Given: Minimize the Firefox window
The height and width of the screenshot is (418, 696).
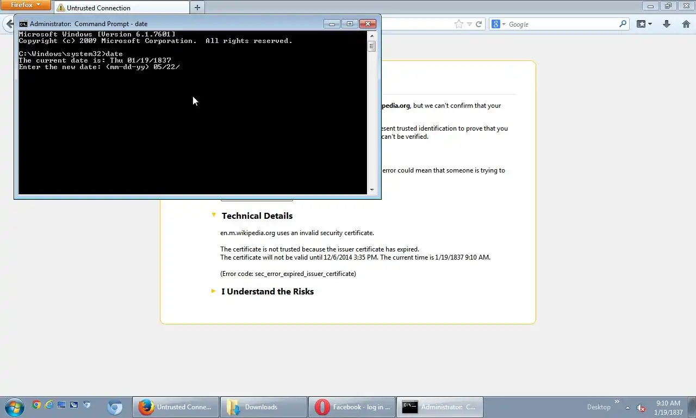Looking at the screenshot, I should point(650,6).
